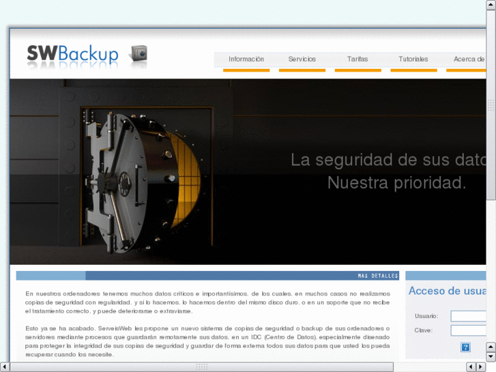Viewport: 496px width, 372px height.
Task: Click the horizontal scrollbar left arrow at far left
Action: [x=5, y=367]
